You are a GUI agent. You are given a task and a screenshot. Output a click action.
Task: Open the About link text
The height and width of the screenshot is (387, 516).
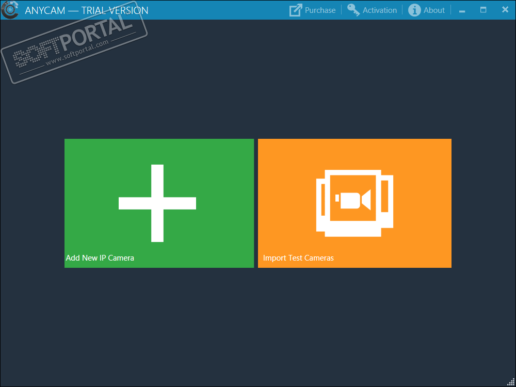[x=434, y=10]
